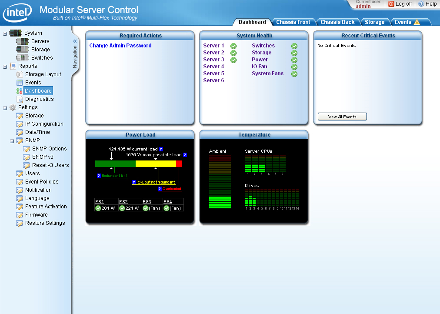Click the Drives temperature bars
Viewport: 440px width, 314px height.
point(272,198)
